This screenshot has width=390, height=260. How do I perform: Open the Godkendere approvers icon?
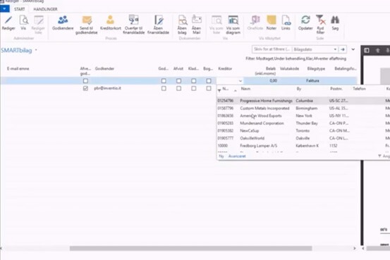click(x=63, y=20)
